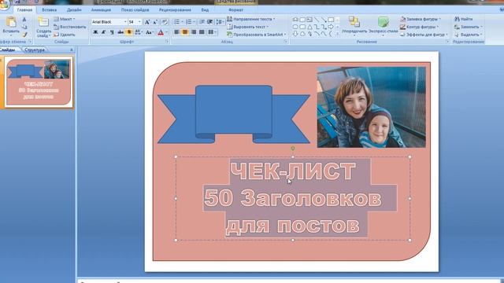The height and width of the screenshot is (283, 504).
Task: Clear all formatting eraser icon
Action: (x=165, y=22)
